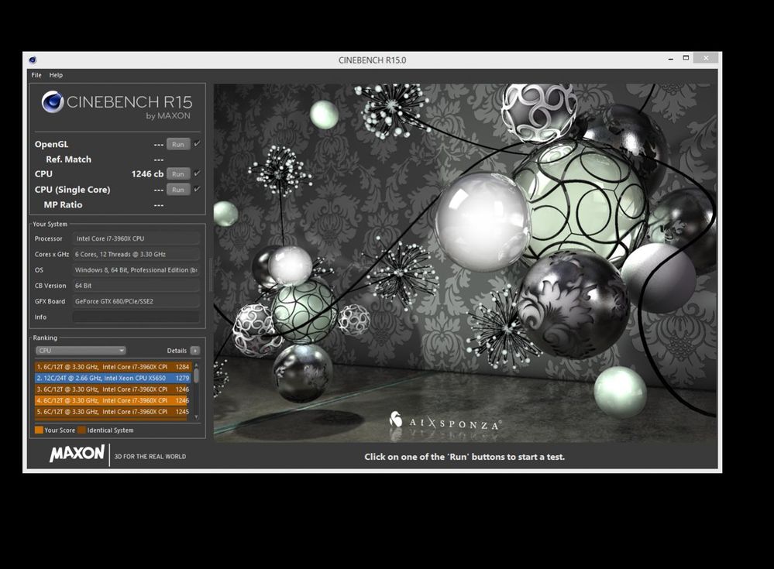Screen dimensions: 774x569
Task: Click the status message about Run buttons
Action: pyautogui.click(x=465, y=457)
